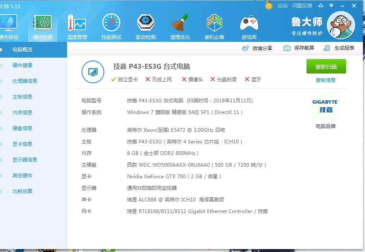The width and height of the screenshot is (365, 252).
Task: Click the GIGABYTE 技嘉 brand logo
Action: click(325, 106)
